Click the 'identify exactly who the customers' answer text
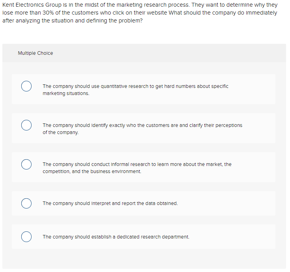290x272 pixels. coord(142,125)
